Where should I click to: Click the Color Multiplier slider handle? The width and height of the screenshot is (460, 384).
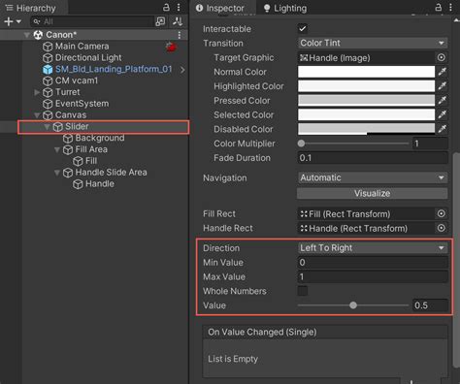point(301,144)
